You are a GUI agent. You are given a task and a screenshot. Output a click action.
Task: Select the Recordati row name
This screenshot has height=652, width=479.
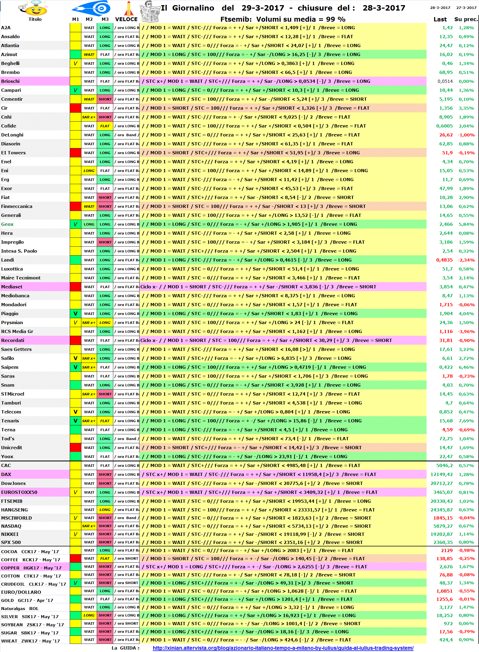click(12, 340)
